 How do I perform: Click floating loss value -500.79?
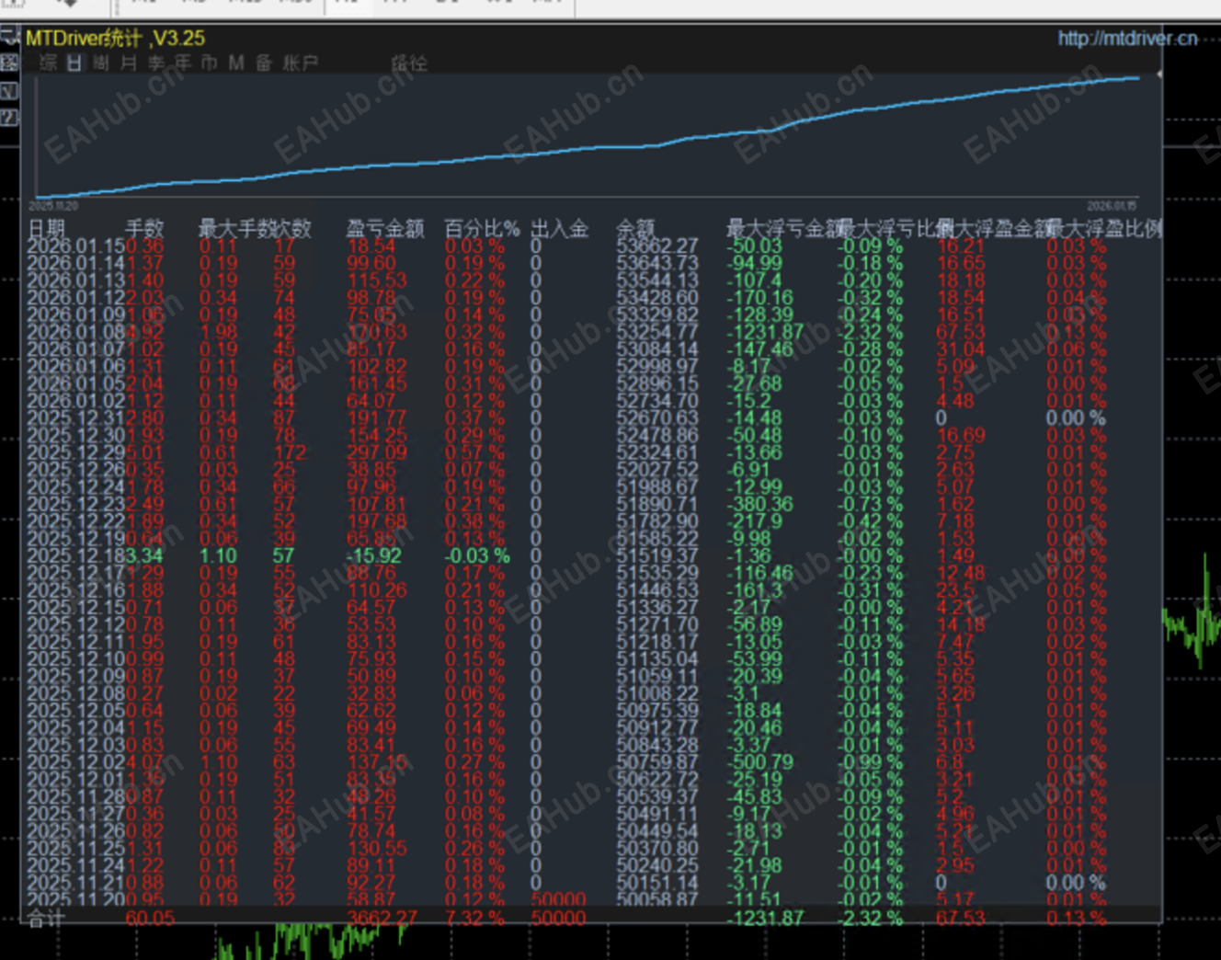(760, 762)
